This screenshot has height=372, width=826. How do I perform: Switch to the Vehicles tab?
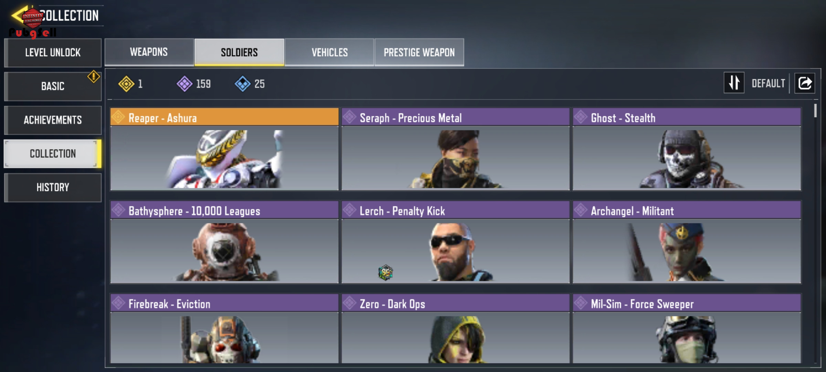point(329,52)
